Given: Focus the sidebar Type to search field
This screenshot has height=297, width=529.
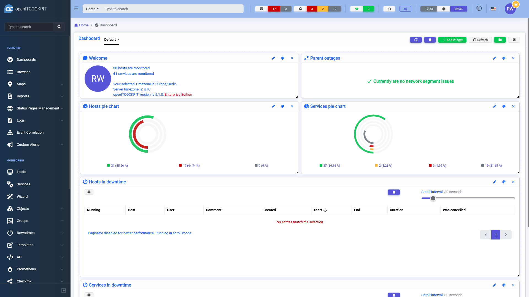Looking at the screenshot, I should pos(29,27).
